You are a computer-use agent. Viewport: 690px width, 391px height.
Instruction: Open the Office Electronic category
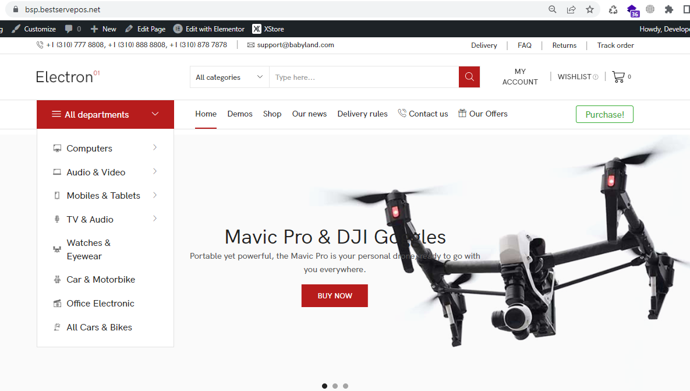click(x=100, y=304)
